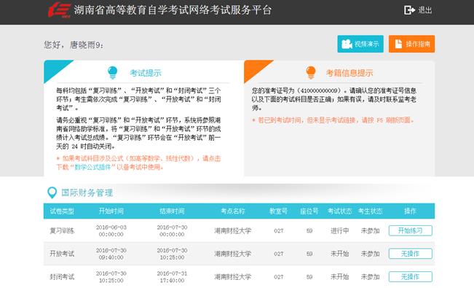Click the 无操作 button in 封闭考试 row

tap(410, 276)
